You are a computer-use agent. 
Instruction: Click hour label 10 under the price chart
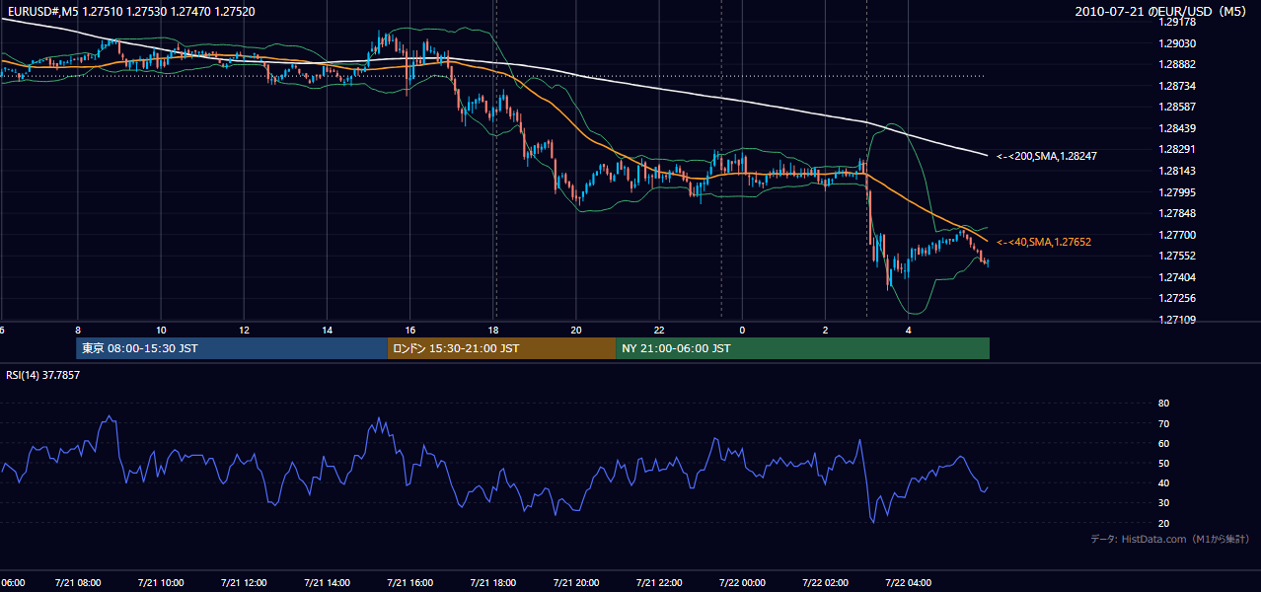tap(161, 330)
